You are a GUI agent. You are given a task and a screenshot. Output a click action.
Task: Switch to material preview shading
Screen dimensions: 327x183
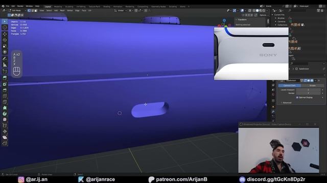tap(261, 10)
